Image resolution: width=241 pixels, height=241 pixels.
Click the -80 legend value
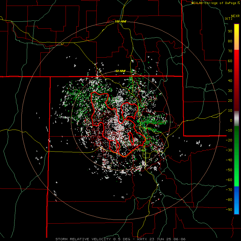point(229,200)
